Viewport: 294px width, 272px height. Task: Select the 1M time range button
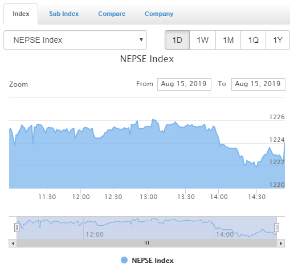tap(228, 40)
